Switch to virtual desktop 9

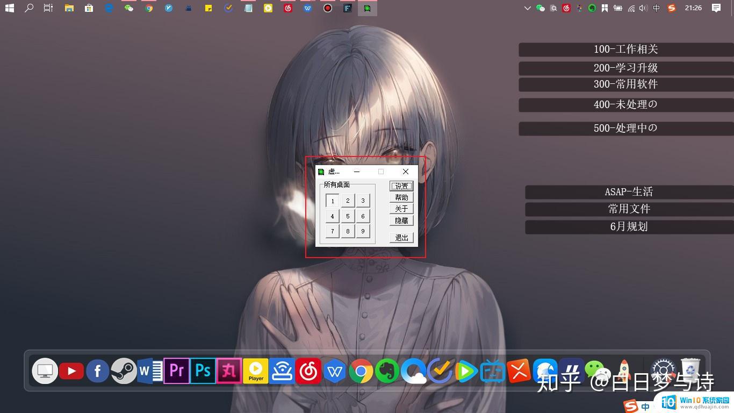[363, 231]
